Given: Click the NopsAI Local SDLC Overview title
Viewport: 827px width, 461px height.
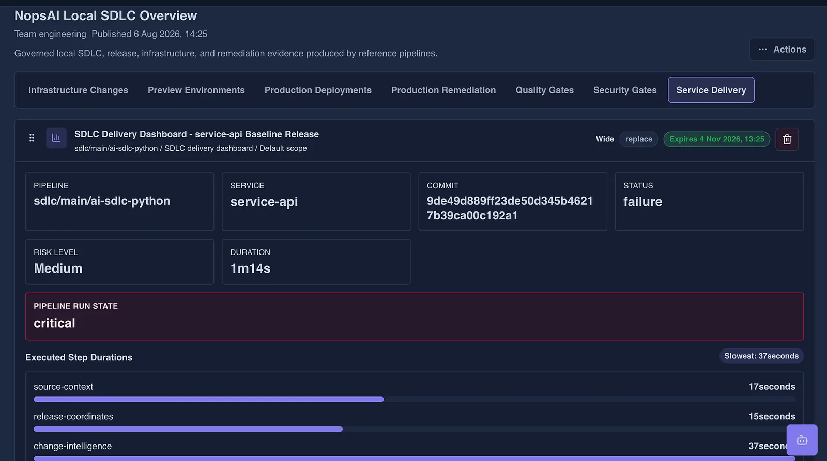Looking at the screenshot, I should (x=105, y=16).
